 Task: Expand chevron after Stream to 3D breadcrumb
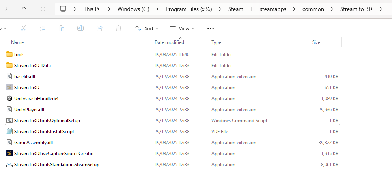(381, 9)
